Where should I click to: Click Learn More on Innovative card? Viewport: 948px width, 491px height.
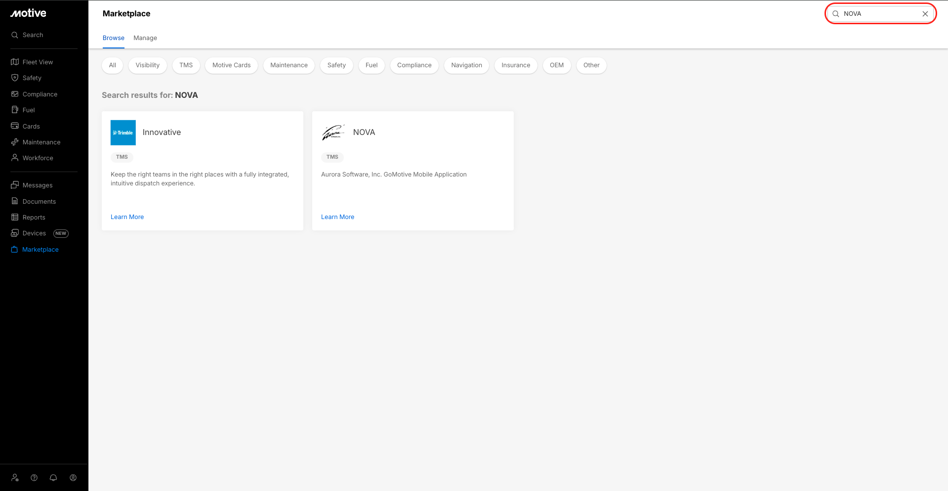pos(127,217)
